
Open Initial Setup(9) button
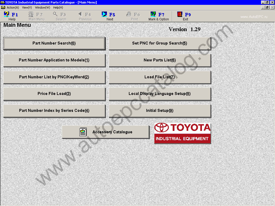[x=160, y=111]
